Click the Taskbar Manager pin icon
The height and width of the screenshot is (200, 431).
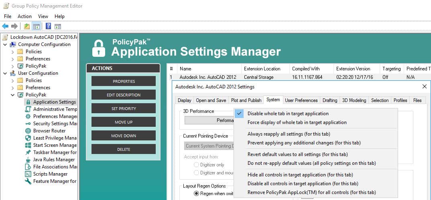28,152
